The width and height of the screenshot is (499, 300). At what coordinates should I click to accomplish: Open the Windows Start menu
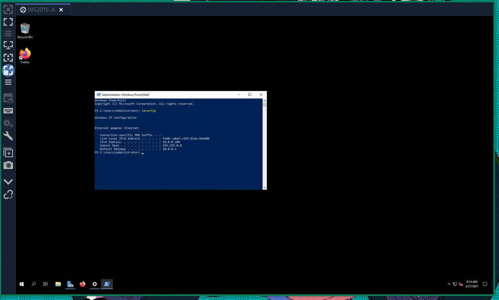pos(22,284)
